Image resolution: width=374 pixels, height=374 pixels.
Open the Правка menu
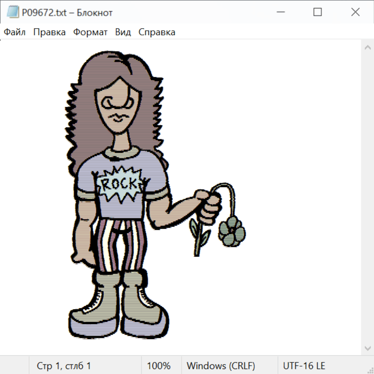coord(49,32)
